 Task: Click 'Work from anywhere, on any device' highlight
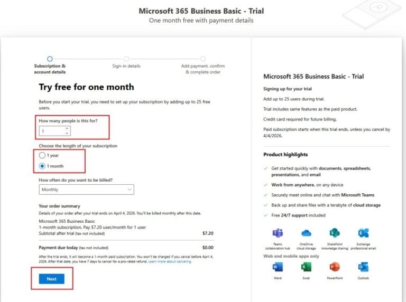pos(307,185)
